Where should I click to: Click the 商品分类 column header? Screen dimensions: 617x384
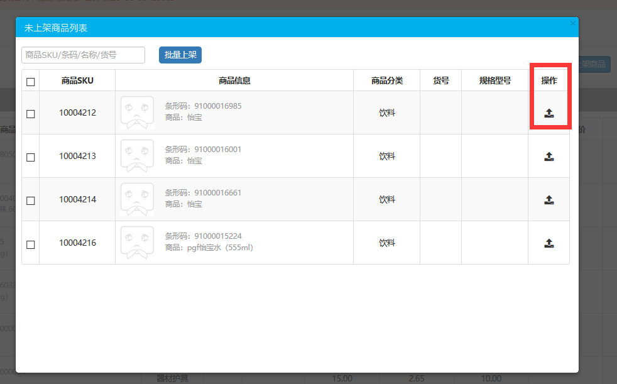[x=387, y=80]
